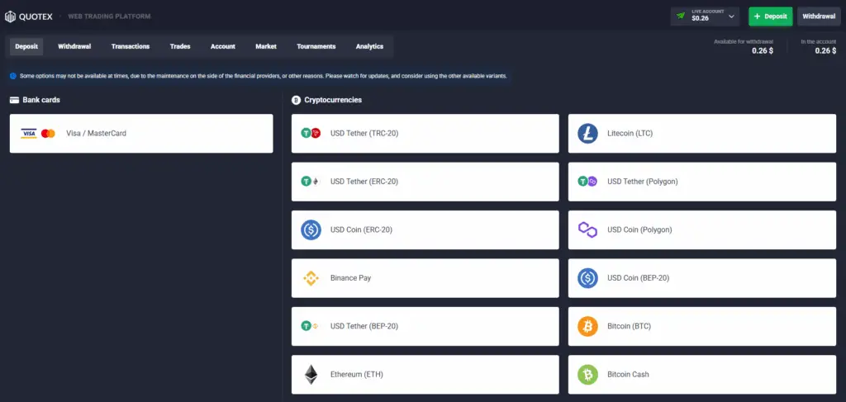Click the Binance Pay diamond icon
This screenshot has width=846, height=402.
pos(311,278)
